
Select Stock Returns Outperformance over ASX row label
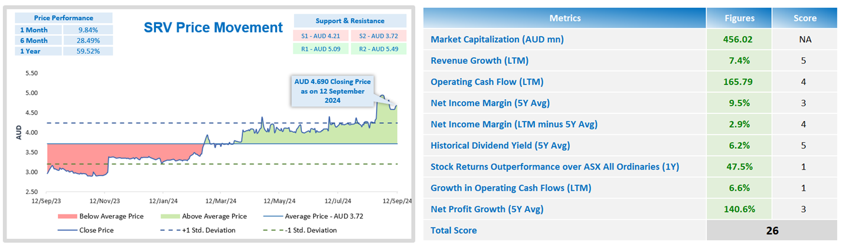(555, 167)
